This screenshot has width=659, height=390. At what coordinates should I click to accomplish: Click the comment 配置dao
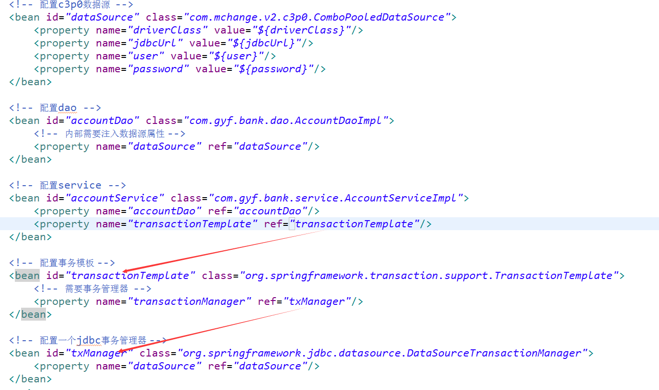click(58, 108)
